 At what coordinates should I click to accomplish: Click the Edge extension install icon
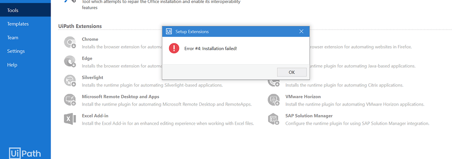[70, 62]
